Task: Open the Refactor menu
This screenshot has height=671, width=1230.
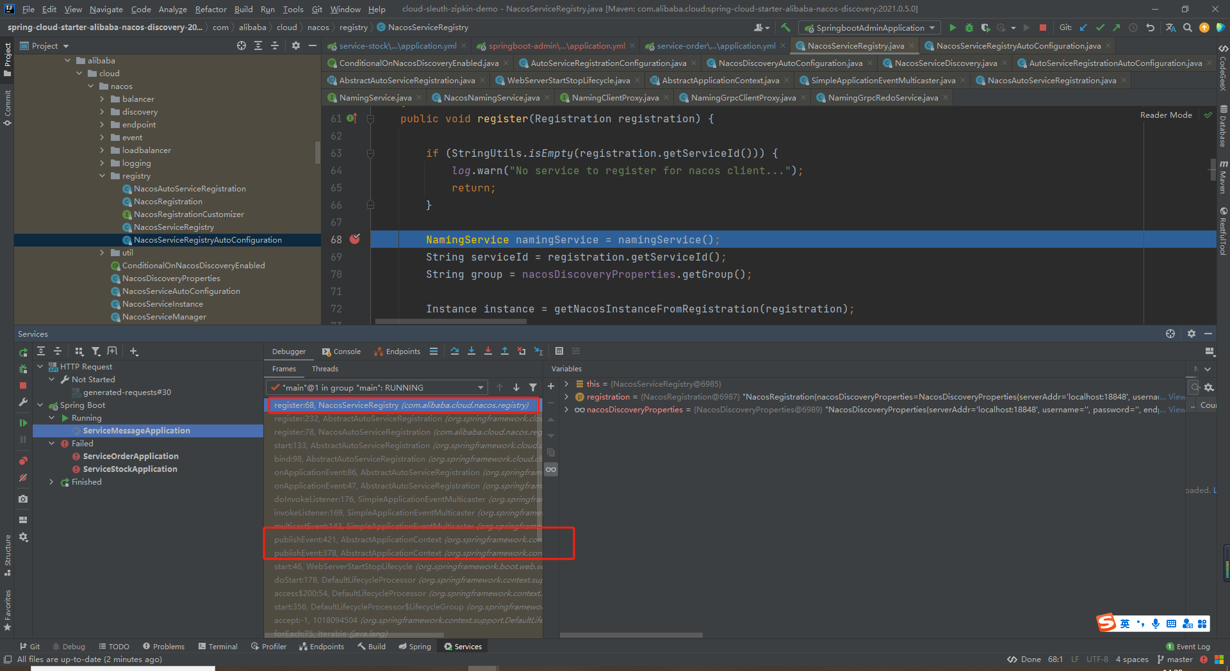Action: [211, 9]
